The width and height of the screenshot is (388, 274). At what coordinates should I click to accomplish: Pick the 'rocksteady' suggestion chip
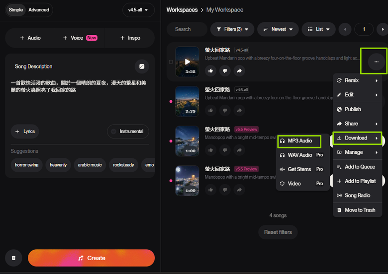click(123, 165)
